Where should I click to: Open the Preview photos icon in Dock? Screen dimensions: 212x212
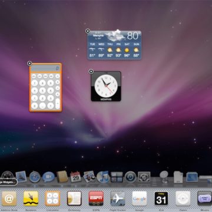90,177
